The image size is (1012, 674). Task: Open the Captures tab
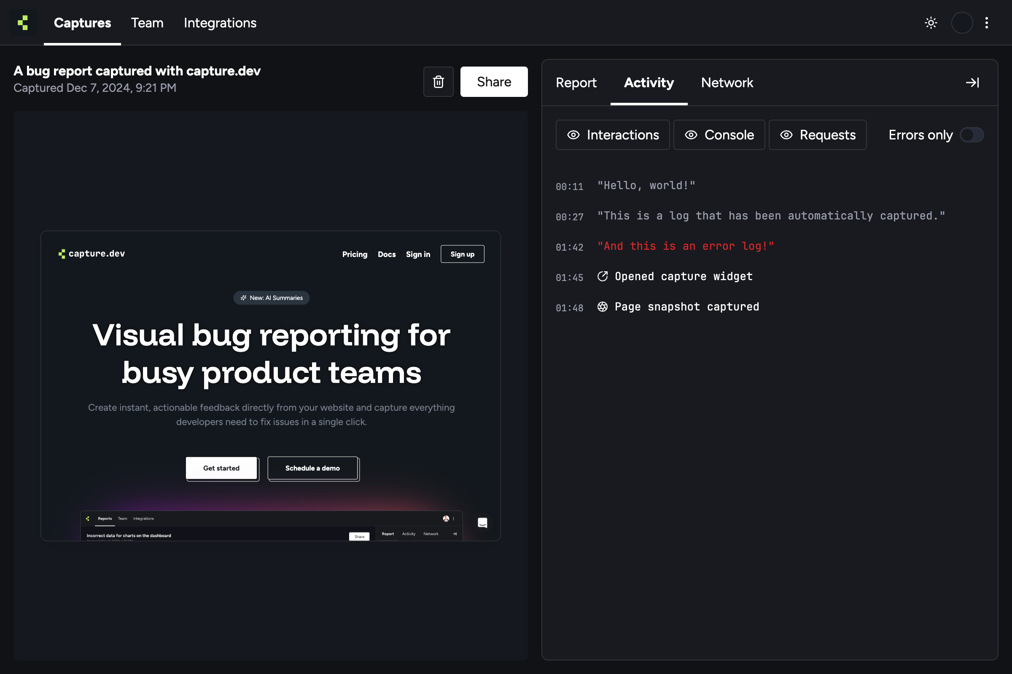point(82,23)
